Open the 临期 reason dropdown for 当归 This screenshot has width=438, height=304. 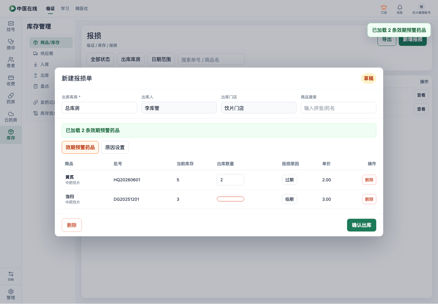tap(290, 199)
